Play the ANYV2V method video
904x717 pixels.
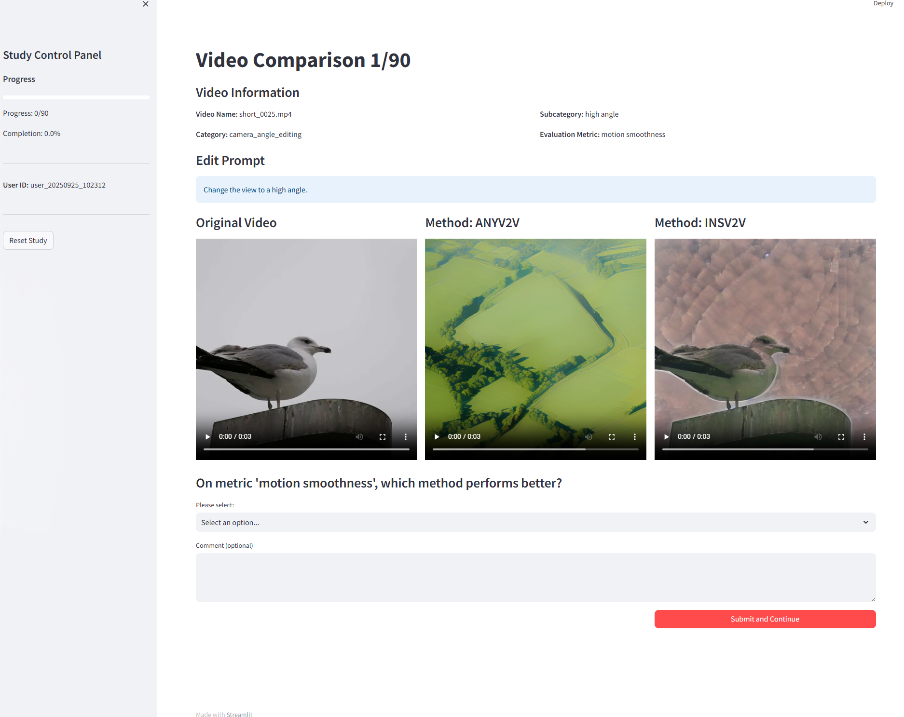click(x=437, y=437)
